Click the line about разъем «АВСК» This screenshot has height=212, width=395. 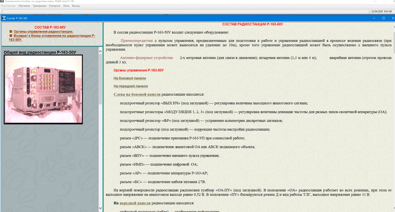tap(187, 147)
